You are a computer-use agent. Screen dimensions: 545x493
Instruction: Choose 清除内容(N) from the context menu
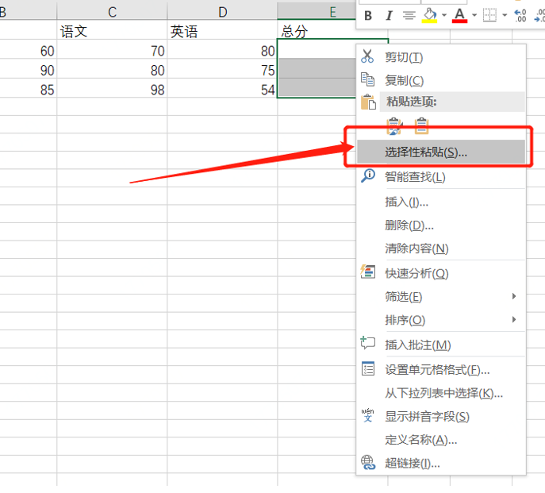(x=441, y=248)
